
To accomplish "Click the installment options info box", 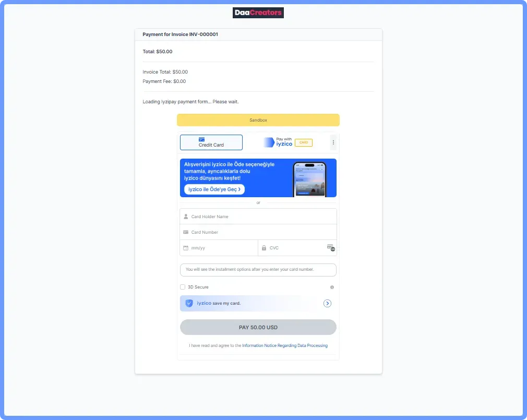I will 258,270.
